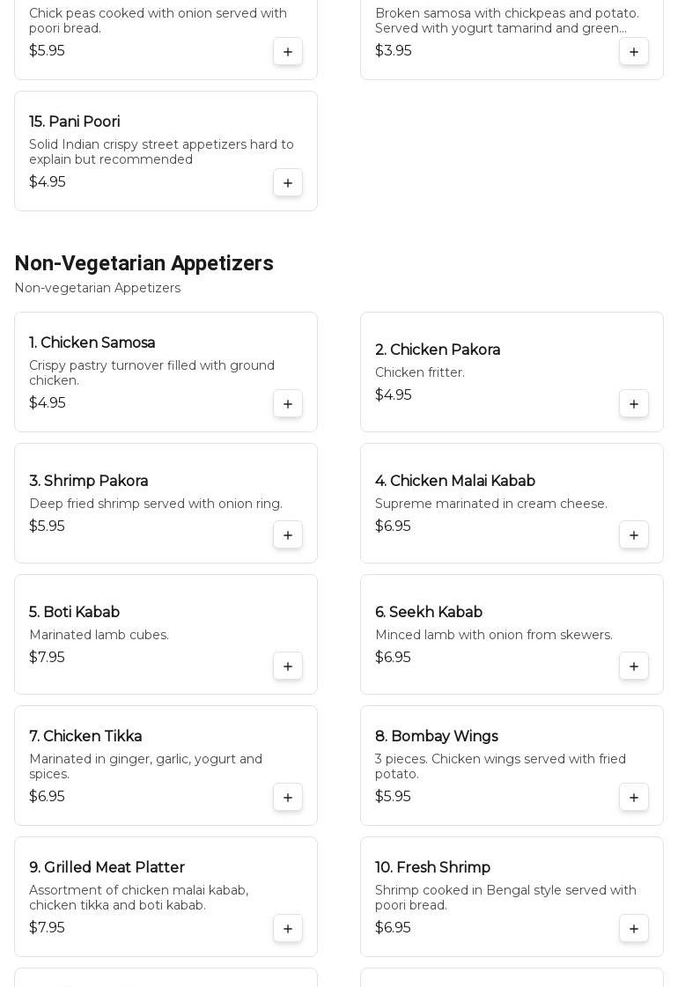Add Fresh Shrimp using plus button
This screenshot has width=678, height=987.
pyautogui.click(x=634, y=929)
